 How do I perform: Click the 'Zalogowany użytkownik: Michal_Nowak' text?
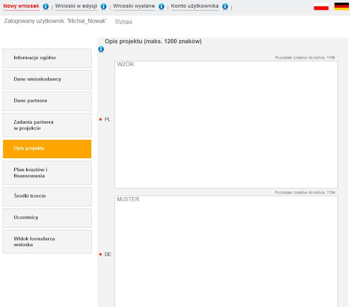55,21
